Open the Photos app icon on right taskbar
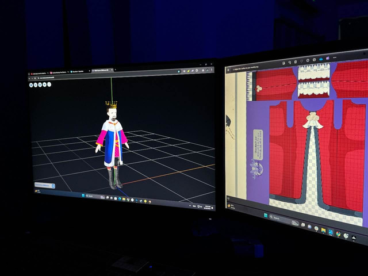The image size is (368, 276). [331, 232]
